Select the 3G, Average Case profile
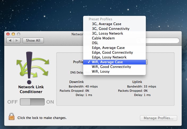Screen dimensions: 187x129 tap(114, 24)
